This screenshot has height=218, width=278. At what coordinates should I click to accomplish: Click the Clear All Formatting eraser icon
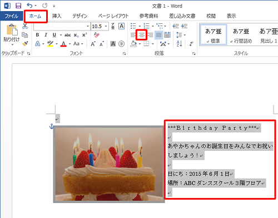(97, 35)
